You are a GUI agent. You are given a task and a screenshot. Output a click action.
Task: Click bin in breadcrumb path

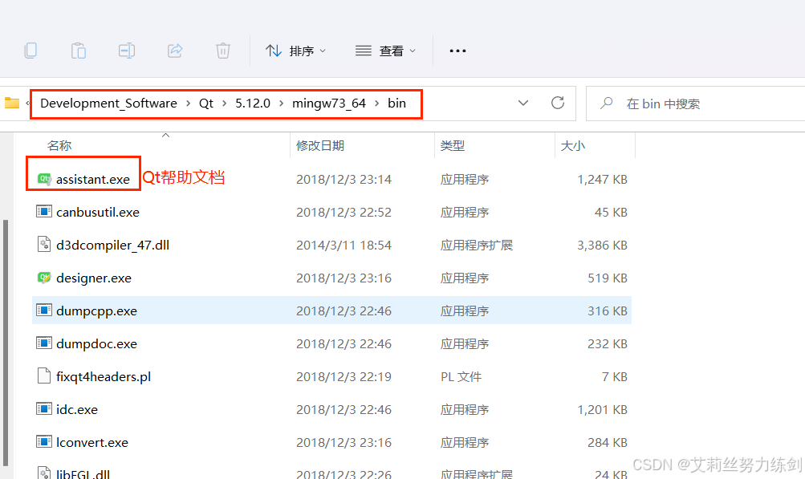pos(396,104)
